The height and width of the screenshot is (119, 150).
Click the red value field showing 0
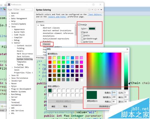coord(126,93)
